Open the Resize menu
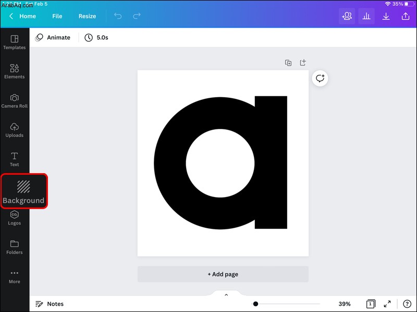This screenshot has width=417, height=312. click(87, 16)
